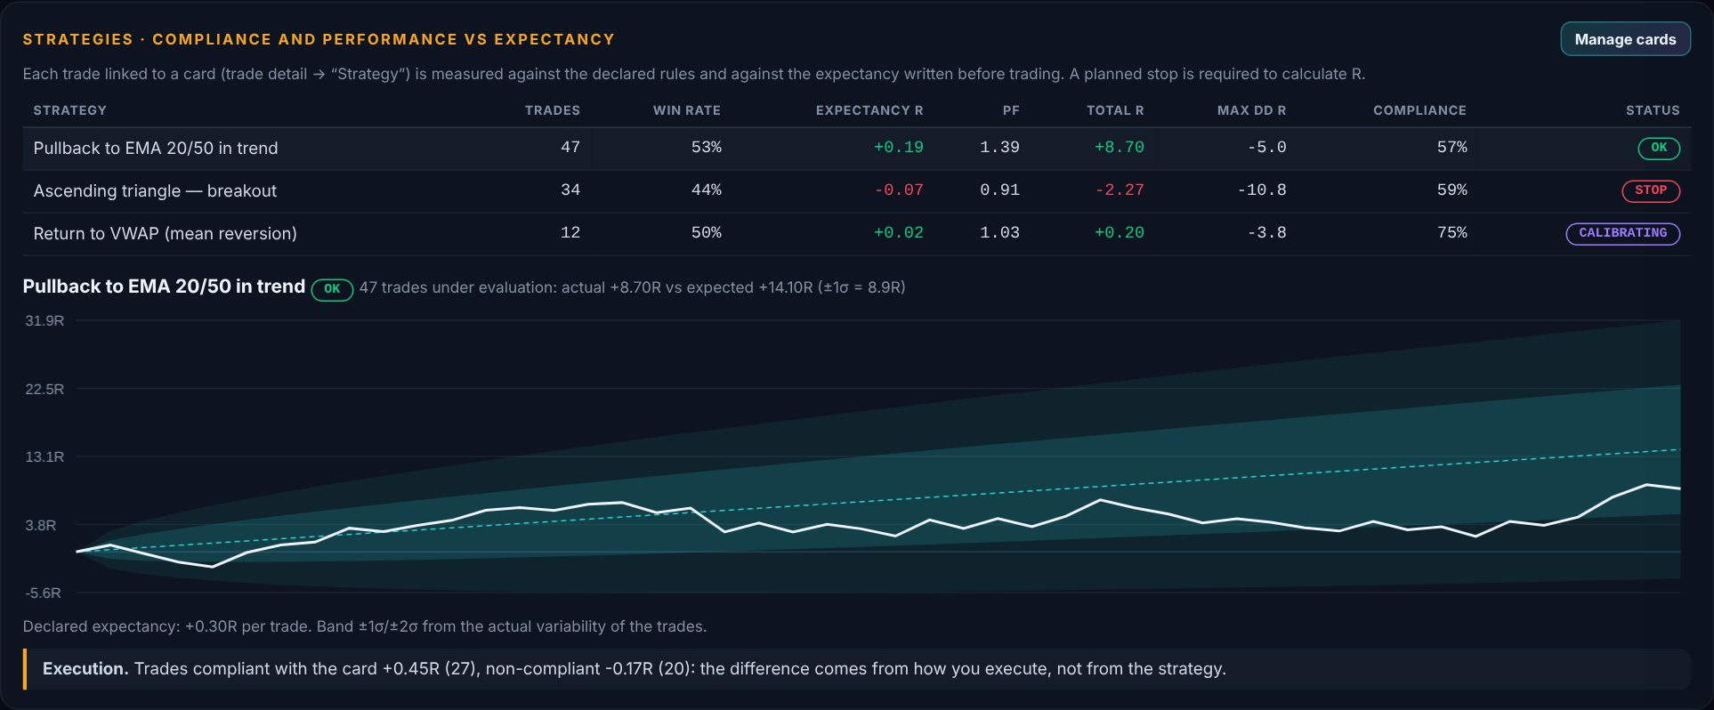Click the Strategy column header
Screen dimensions: 1714x710
point(69,110)
